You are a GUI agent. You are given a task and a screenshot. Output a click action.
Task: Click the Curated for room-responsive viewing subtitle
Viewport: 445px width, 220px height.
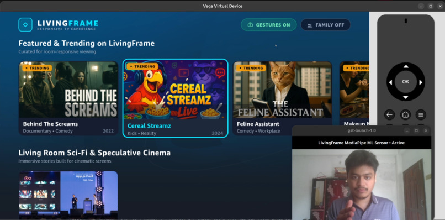[57, 52]
